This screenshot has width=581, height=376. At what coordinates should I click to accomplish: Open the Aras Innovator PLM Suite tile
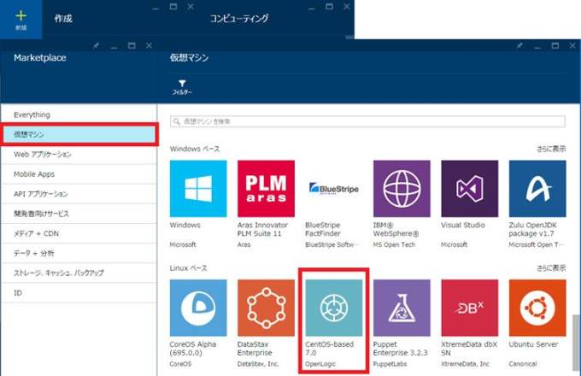[266, 189]
